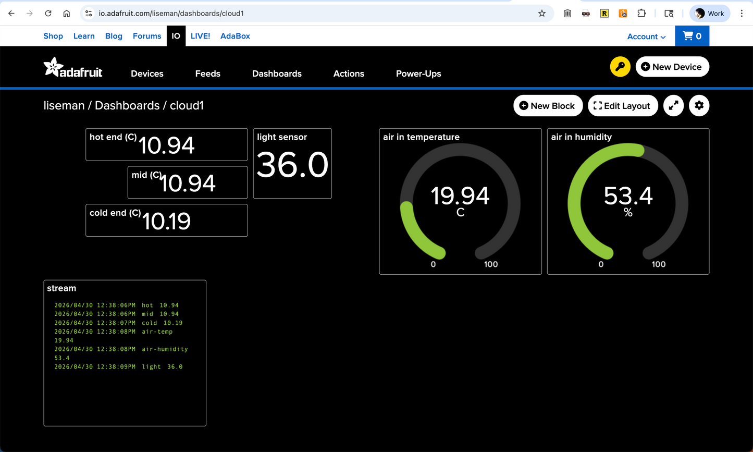
Task: Open the LIVE! link
Action: click(x=201, y=36)
